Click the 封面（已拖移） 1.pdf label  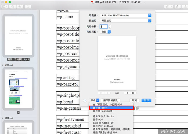18,59
